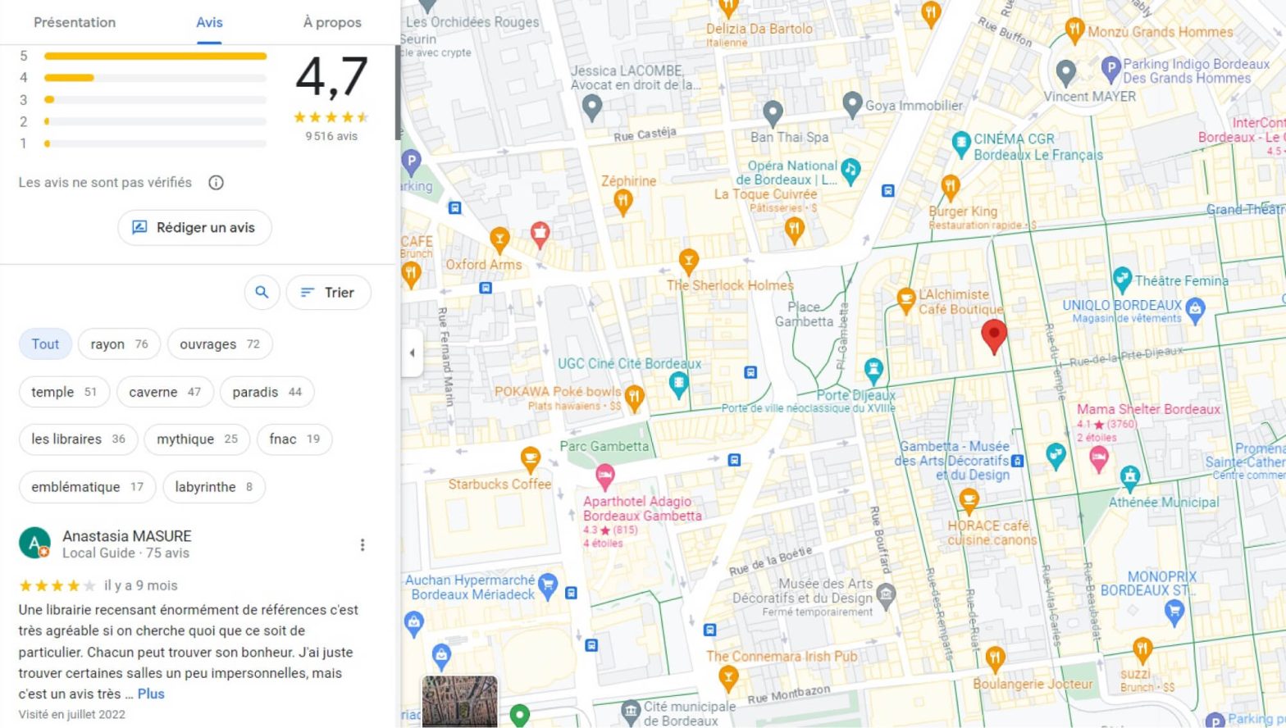Image resolution: width=1286 pixels, height=728 pixels.
Task: Select the Tout filter chip
Action: pyautogui.click(x=45, y=344)
